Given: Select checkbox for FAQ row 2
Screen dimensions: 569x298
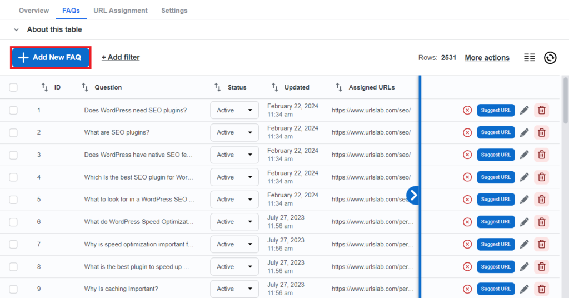Looking at the screenshot, I should [x=13, y=132].
